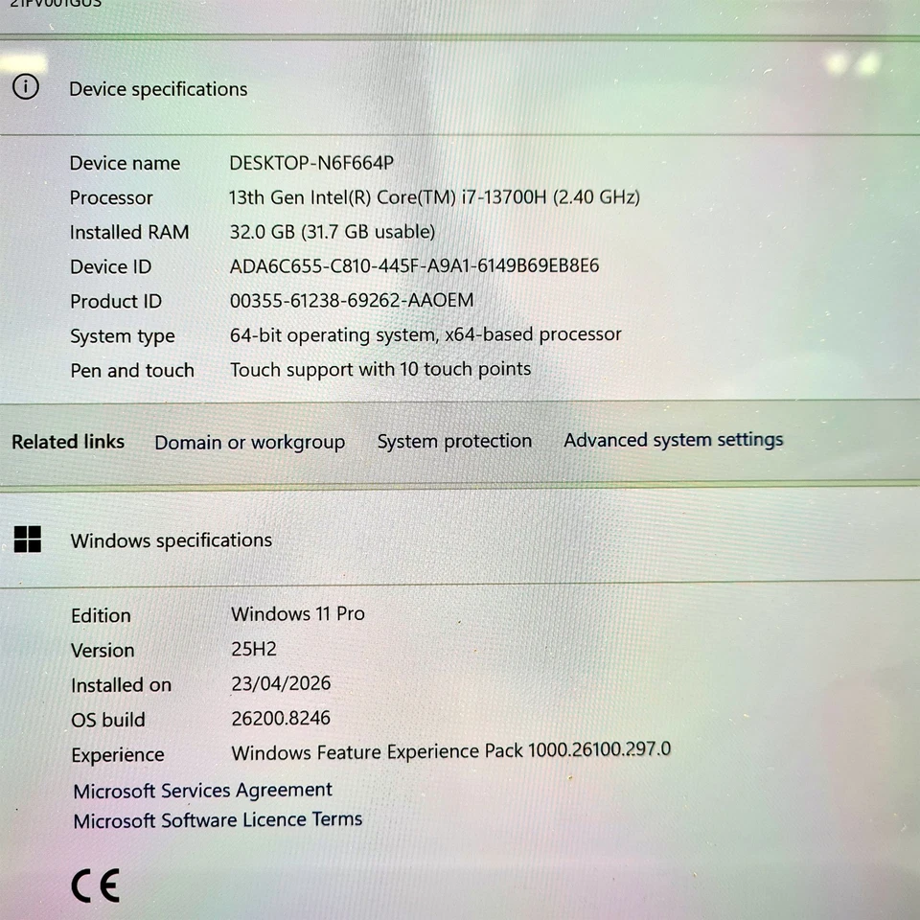Screen dimensions: 920x920
Task: Click the OS build label
Action: coord(108,720)
